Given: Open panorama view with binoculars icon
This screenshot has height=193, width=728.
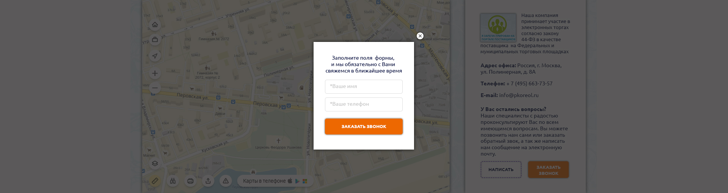Looking at the screenshot, I should (173, 181).
